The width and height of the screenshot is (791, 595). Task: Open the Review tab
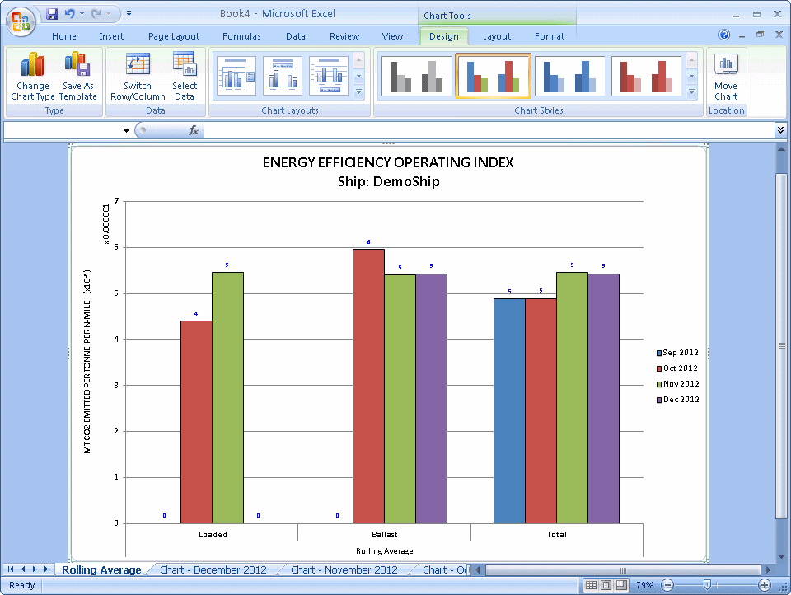coord(344,36)
